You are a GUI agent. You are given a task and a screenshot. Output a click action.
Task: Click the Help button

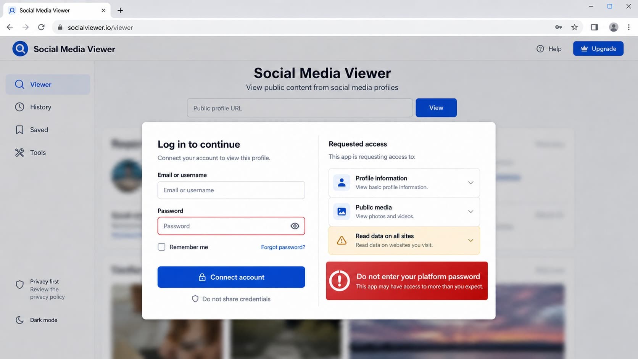[x=549, y=49]
